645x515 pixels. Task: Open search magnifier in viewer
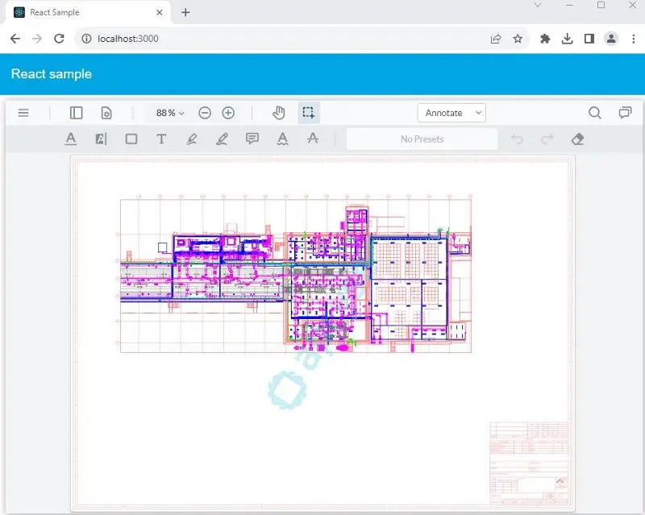tap(594, 113)
